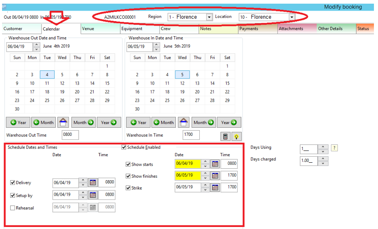Select day 30 in Warehouse In calendar
Viewport: 378px width, 229px height.
[x=137, y=109]
